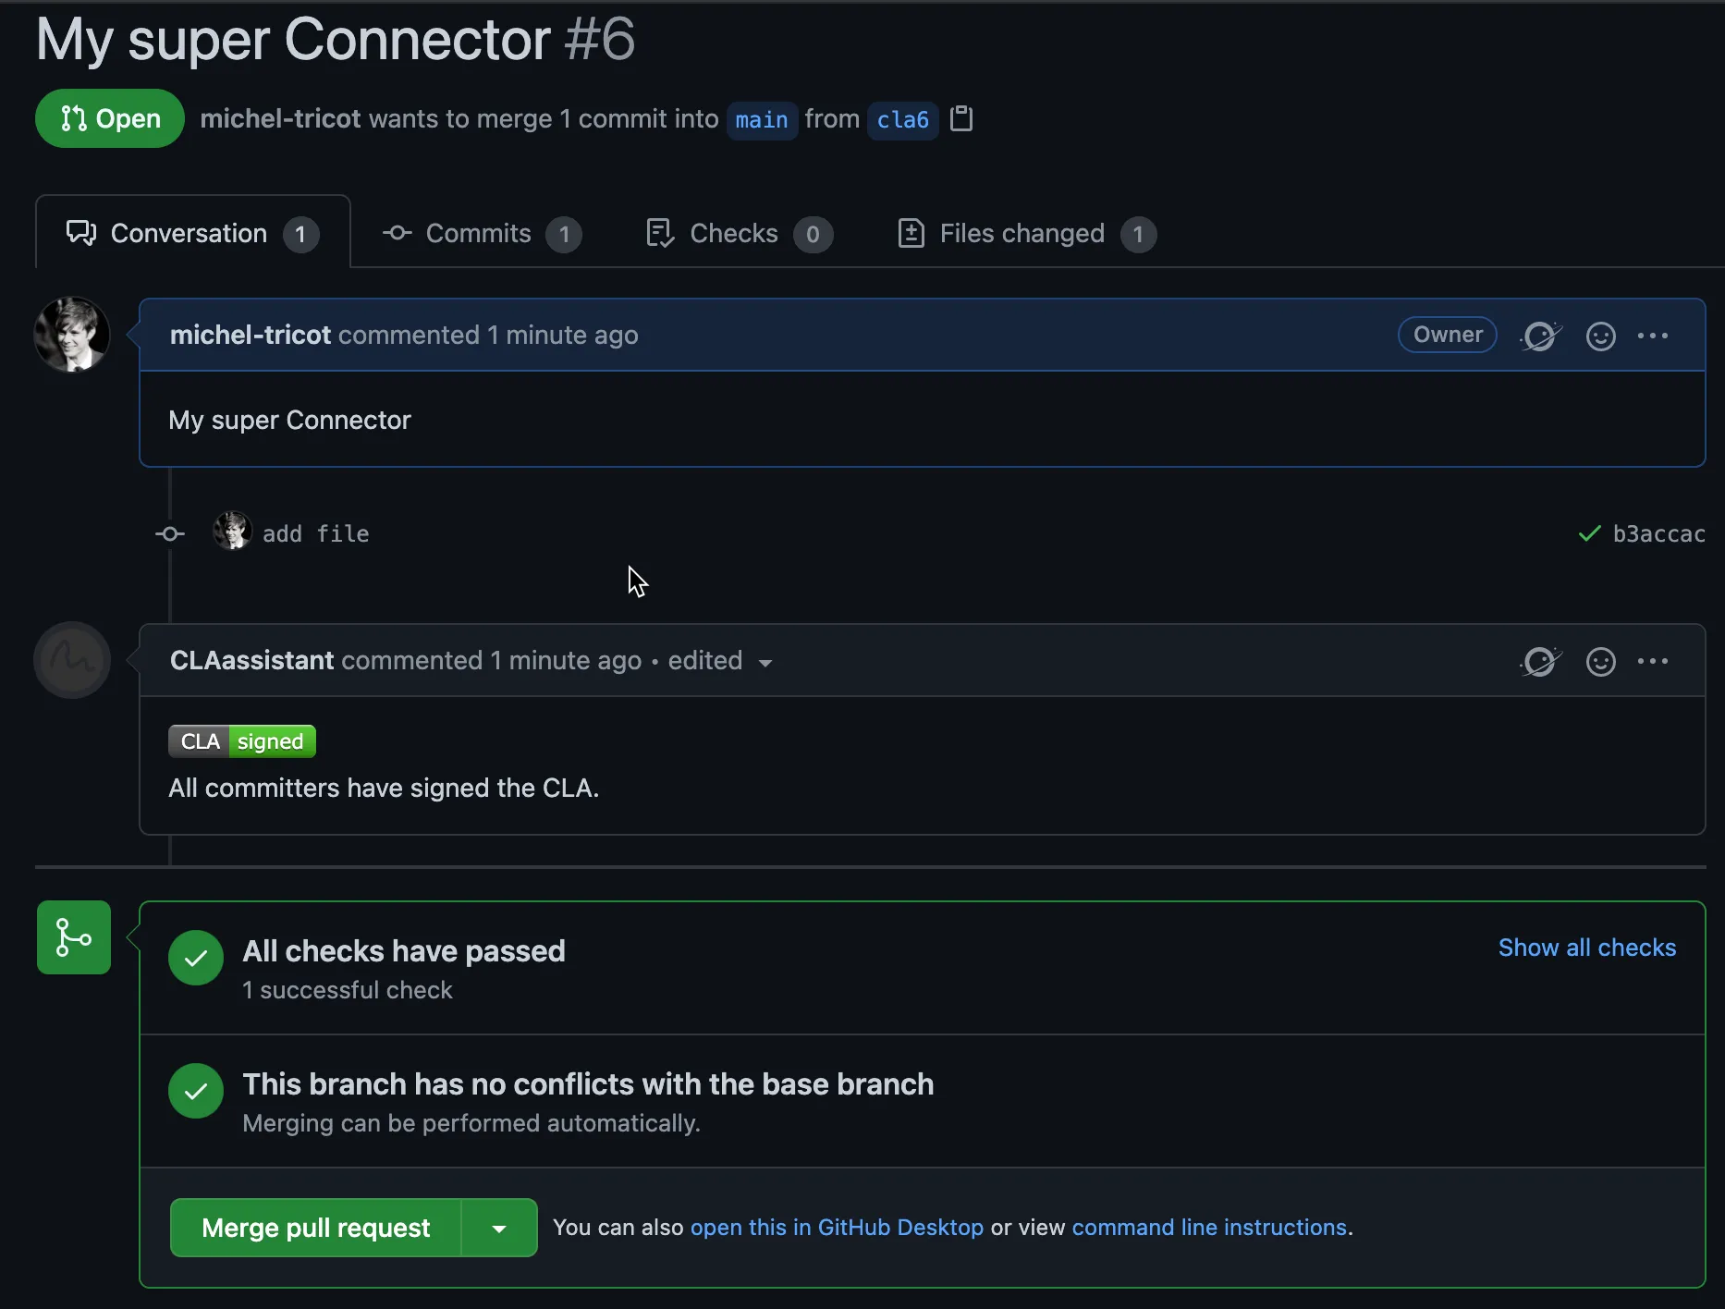Open the options menu on michel-tricot's comment

(1653, 336)
